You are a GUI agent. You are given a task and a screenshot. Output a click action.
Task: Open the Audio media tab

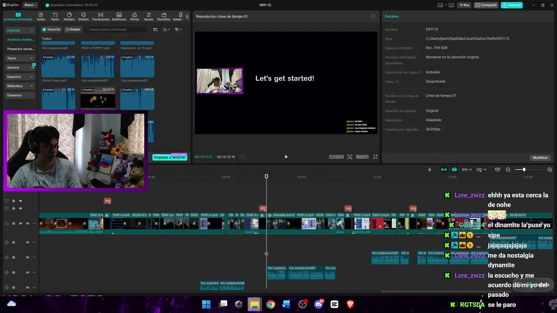pyautogui.click(x=41, y=17)
